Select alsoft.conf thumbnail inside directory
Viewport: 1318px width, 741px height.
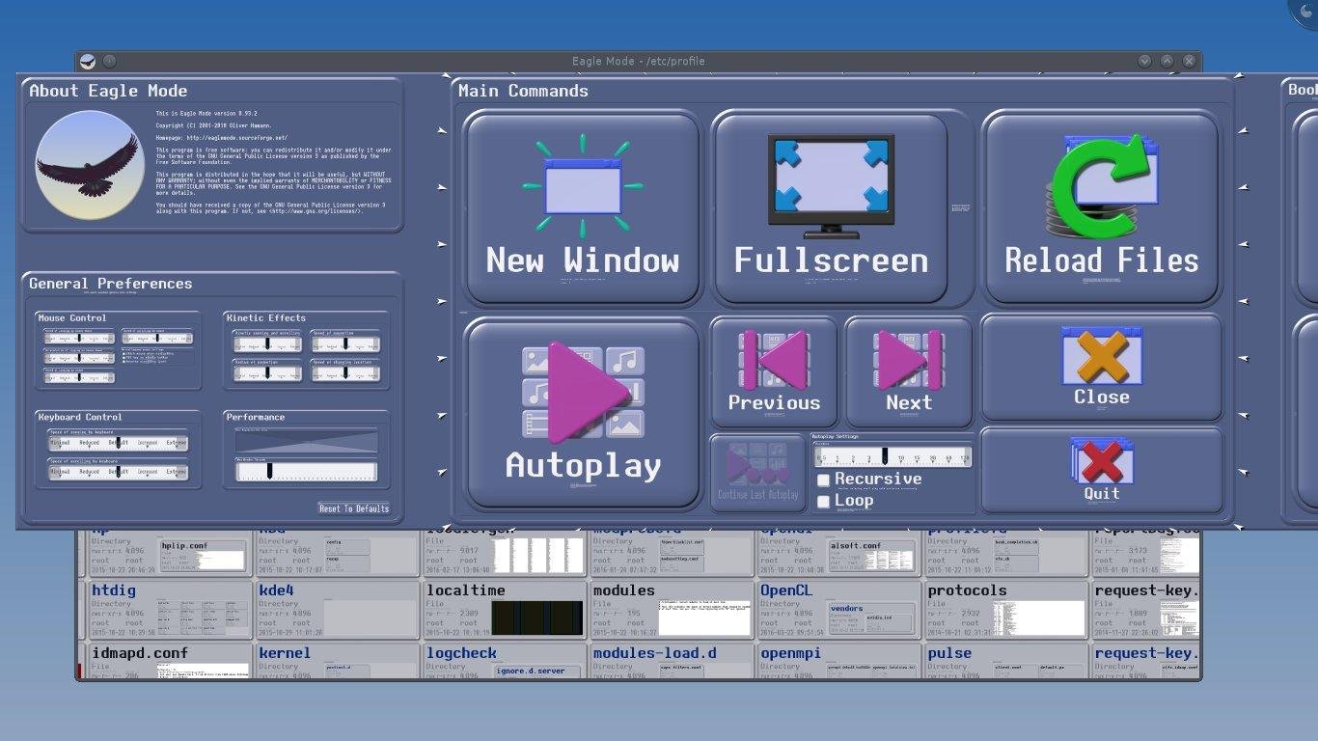coord(872,556)
